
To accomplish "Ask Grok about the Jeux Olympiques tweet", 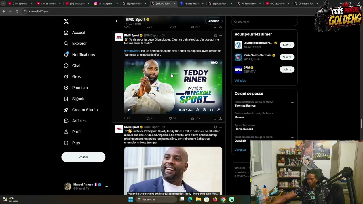I will coord(216,35).
